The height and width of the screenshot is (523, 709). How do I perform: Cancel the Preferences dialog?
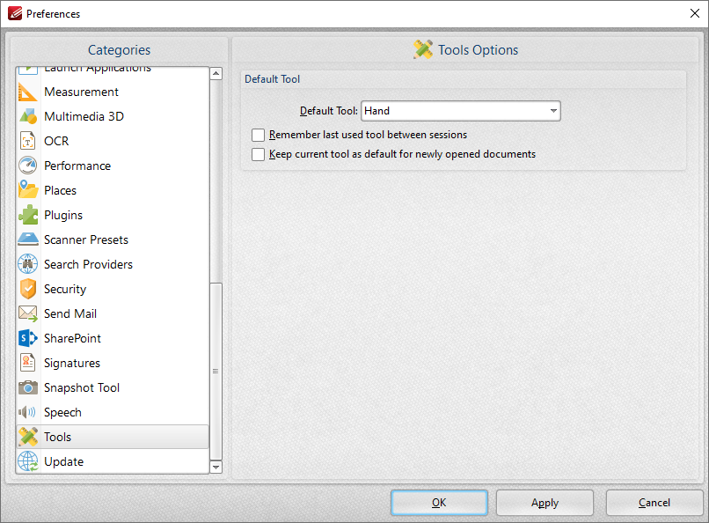(654, 503)
